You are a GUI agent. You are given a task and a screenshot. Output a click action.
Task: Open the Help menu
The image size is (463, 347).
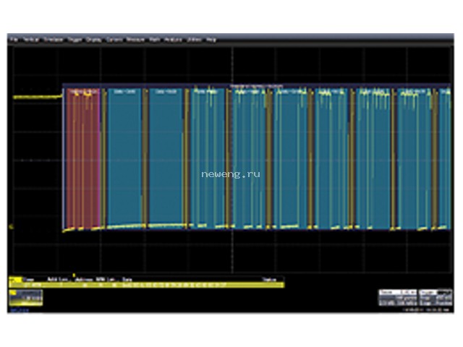click(x=211, y=39)
